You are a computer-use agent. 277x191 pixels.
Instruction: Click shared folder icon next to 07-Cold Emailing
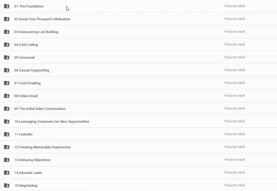[7, 83]
